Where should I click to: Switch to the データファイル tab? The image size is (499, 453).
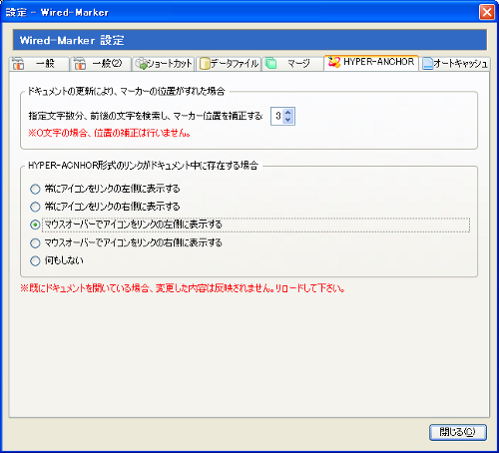pos(229,64)
